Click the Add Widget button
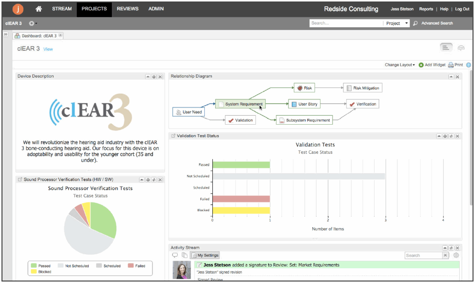This screenshot has height=283, width=475. pyautogui.click(x=431, y=65)
